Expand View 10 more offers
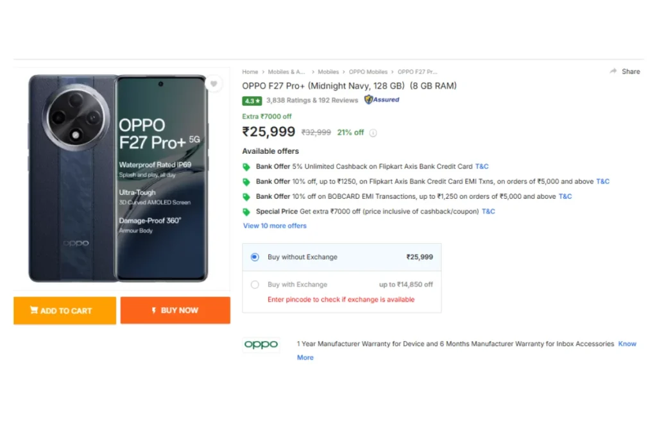 click(275, 226)
